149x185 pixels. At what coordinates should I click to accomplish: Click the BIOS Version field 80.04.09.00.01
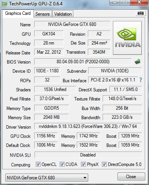pos(83,62)
